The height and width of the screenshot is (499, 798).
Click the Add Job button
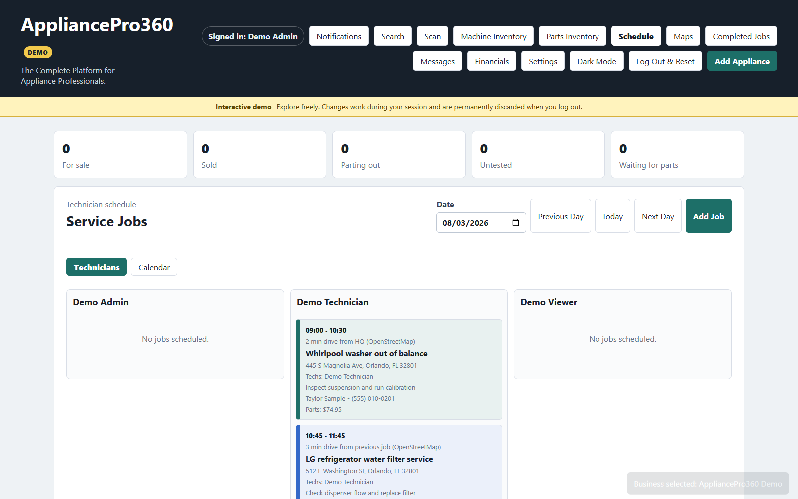[x=709, y=216]
